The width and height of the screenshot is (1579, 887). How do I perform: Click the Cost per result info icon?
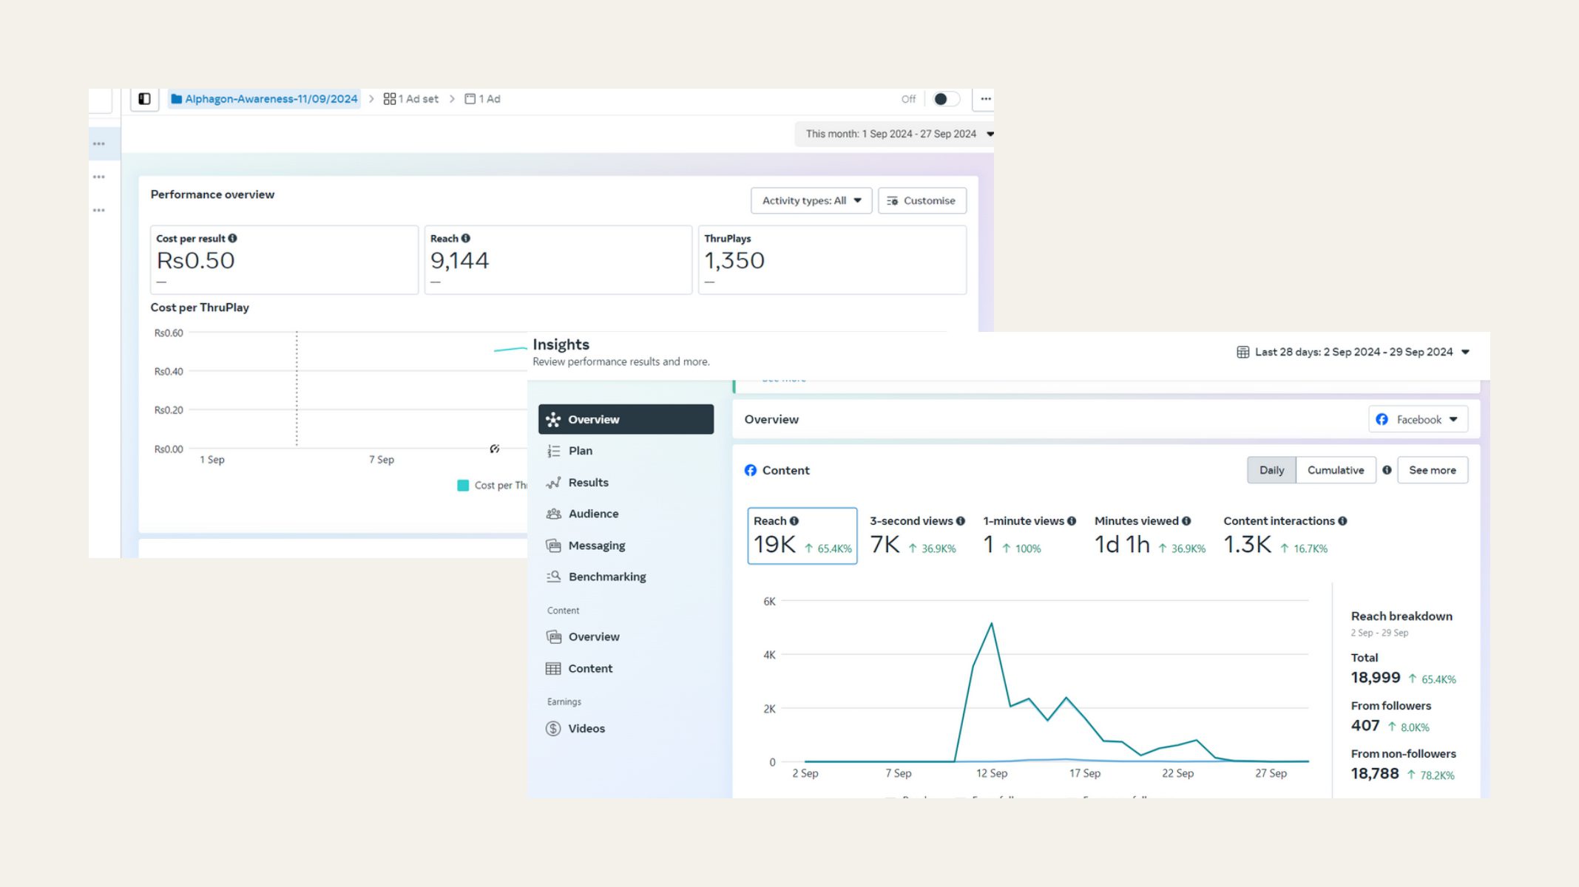coord(233,239)
